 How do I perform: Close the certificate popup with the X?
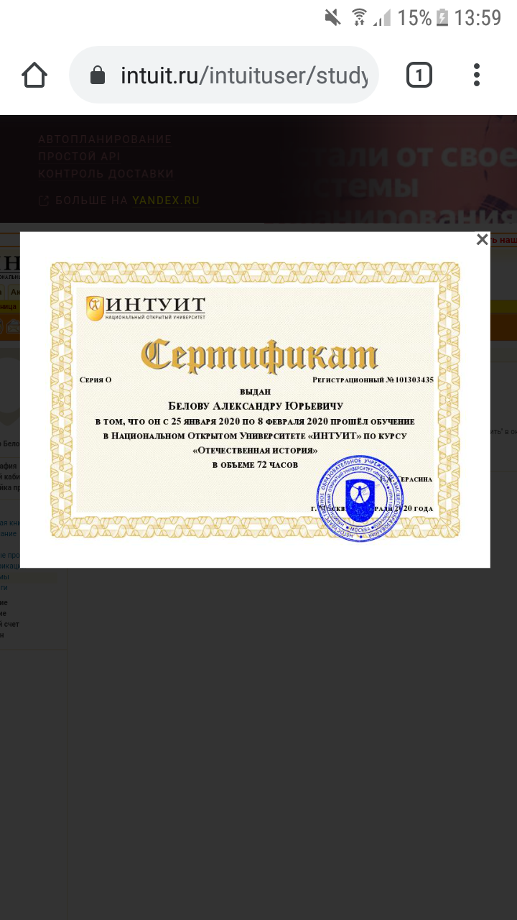click(482, 240)
